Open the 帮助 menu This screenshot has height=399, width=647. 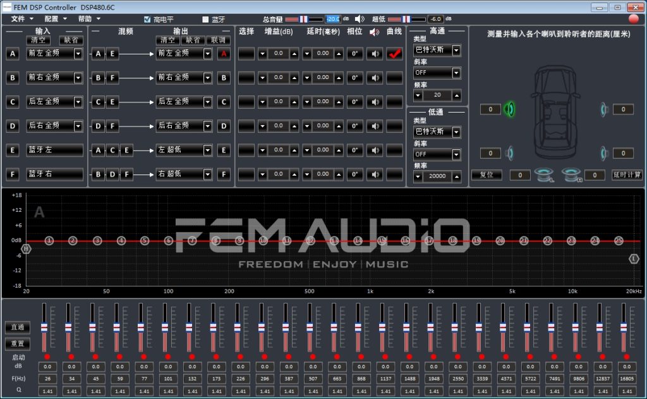tap(88, 19)
